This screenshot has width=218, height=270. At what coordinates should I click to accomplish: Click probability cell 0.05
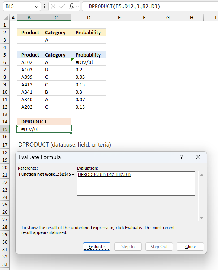(89, 77)
